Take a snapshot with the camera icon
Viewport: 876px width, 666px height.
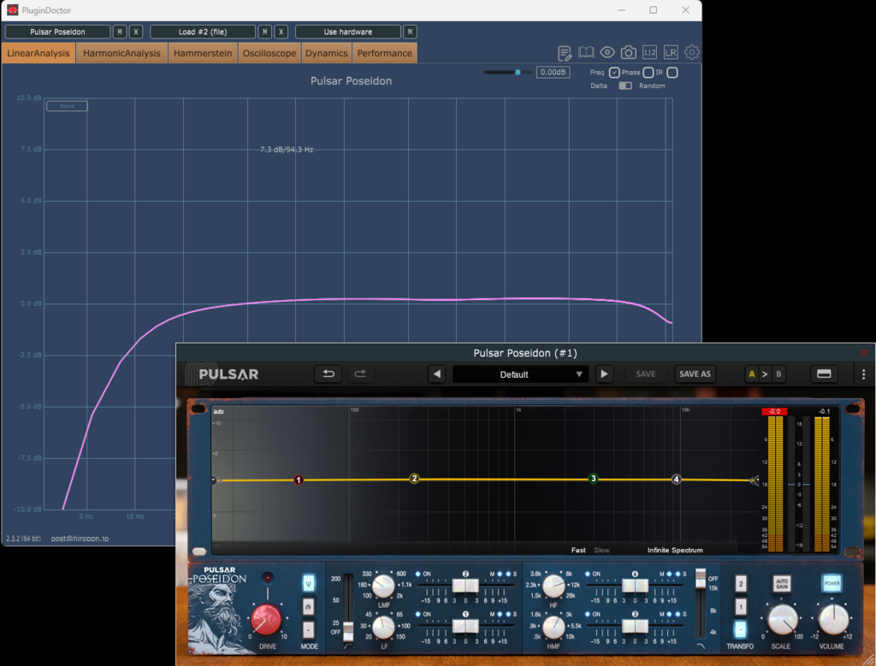pyautogui.click(x=628, y=52)
